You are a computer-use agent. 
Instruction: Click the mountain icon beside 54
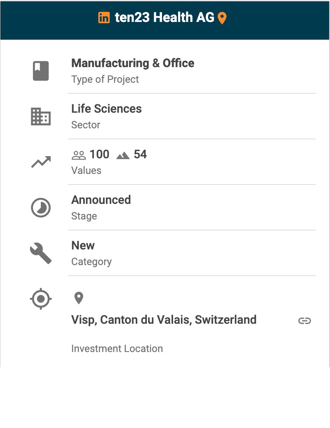pyautogui.click(x=123, y=155)
